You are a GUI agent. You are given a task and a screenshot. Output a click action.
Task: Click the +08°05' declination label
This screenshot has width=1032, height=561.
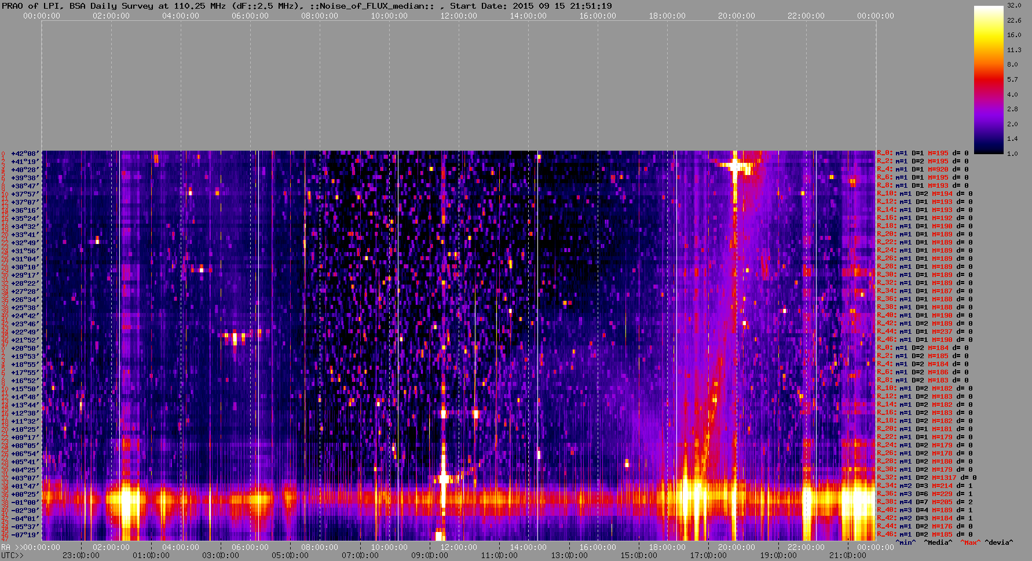(x=25, y=446)
